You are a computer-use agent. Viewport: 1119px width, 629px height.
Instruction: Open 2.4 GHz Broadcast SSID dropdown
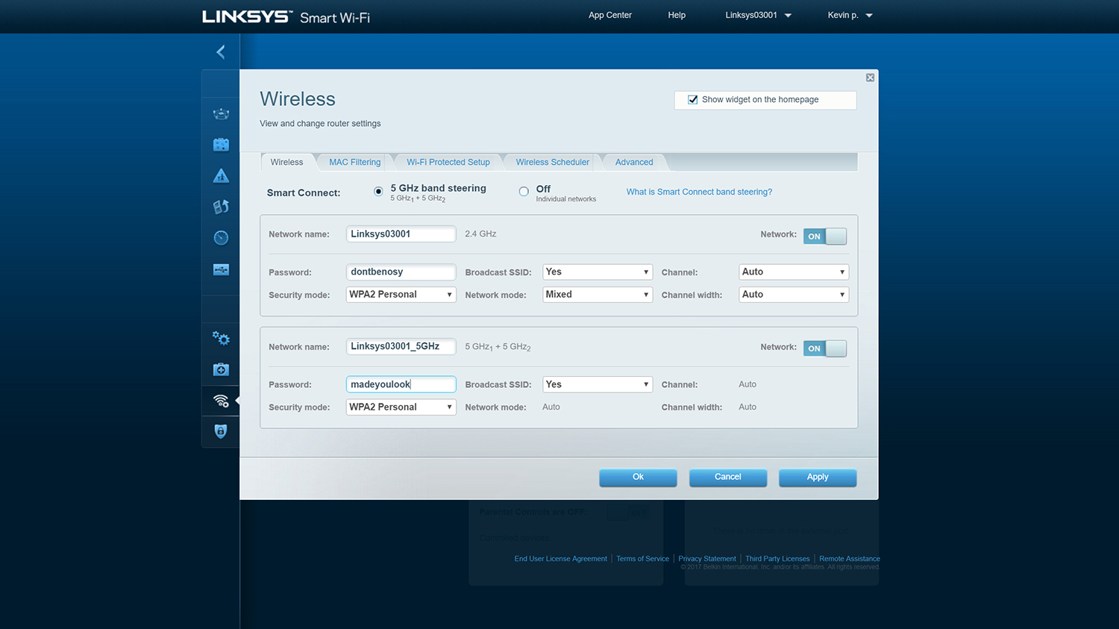tap(598, 272)
